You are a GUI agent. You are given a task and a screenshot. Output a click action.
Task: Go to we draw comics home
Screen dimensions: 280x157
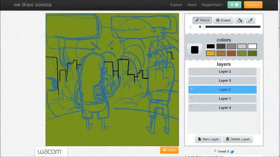[x=32, y=5]
